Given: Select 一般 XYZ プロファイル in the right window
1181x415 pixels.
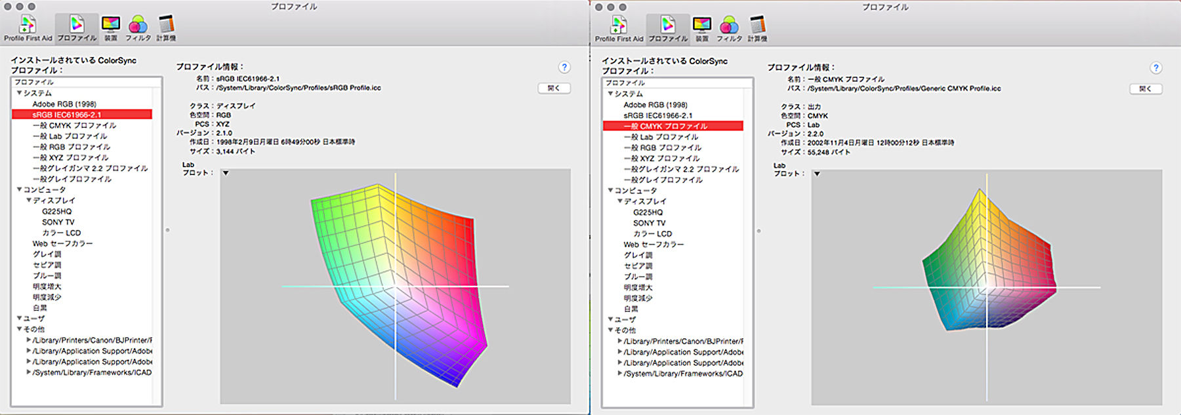Looking at the screenshot, I should [661, 158].
